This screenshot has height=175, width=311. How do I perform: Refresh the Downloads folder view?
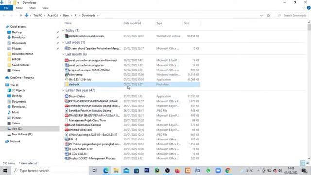(x=268, y=15)
